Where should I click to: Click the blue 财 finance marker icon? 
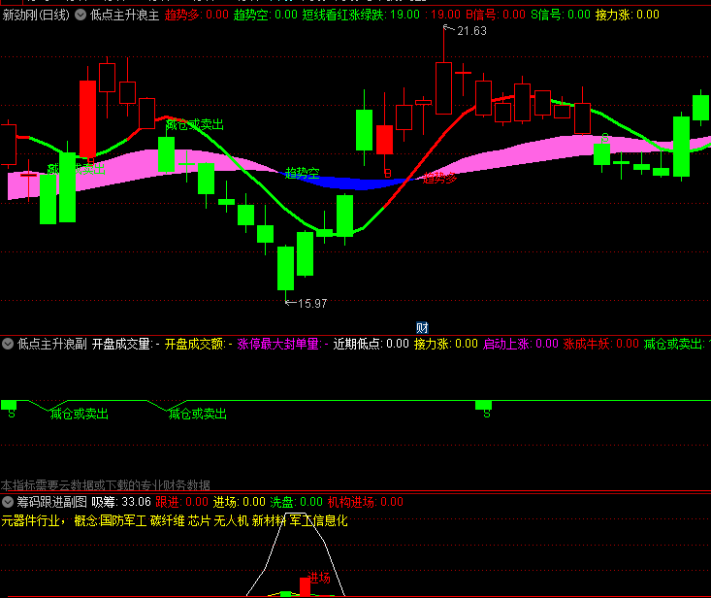[x=422, y=327]
